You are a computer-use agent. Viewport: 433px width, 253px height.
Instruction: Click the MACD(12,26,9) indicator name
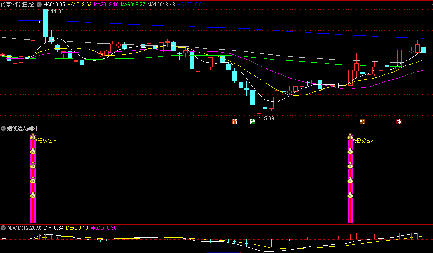click(24, 228)
